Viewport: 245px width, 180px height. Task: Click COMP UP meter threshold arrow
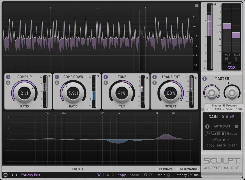point(49,76)
